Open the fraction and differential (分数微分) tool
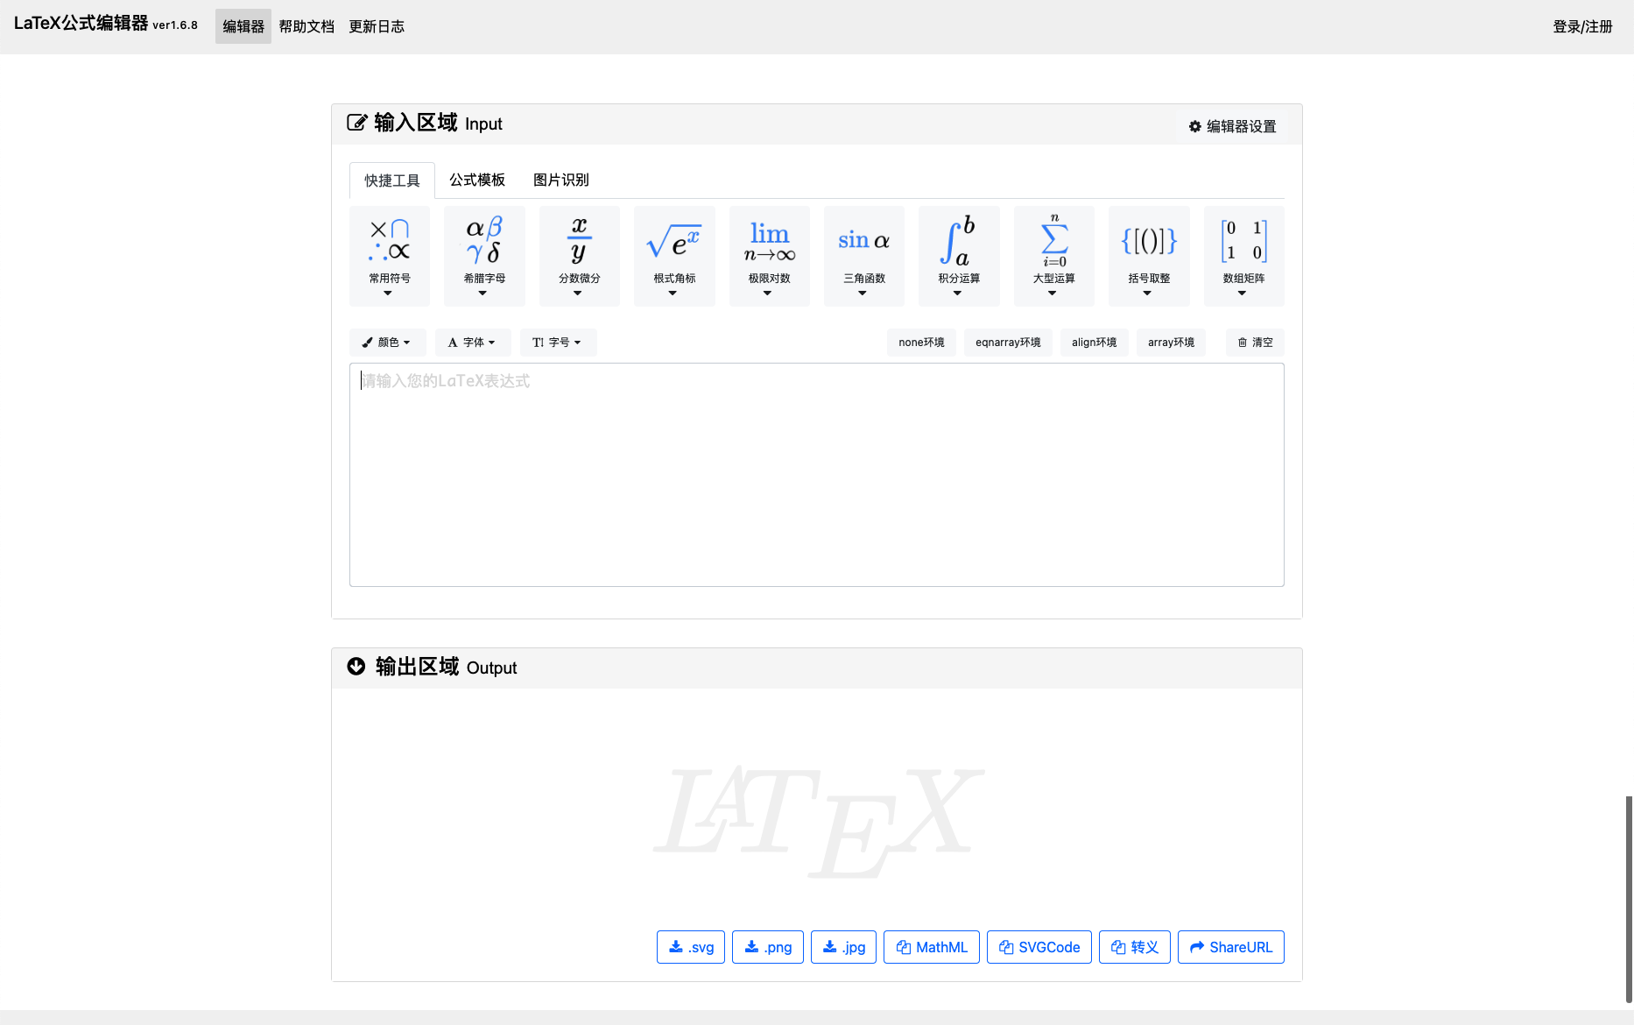 point(579,256)
